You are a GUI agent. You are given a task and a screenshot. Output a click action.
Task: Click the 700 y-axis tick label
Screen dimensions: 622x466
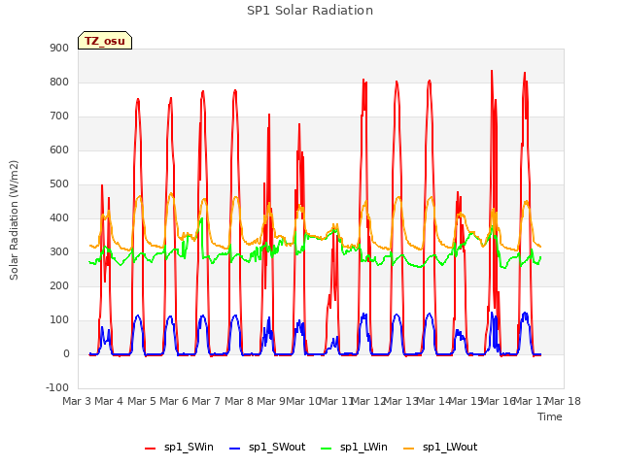point(59,116)
